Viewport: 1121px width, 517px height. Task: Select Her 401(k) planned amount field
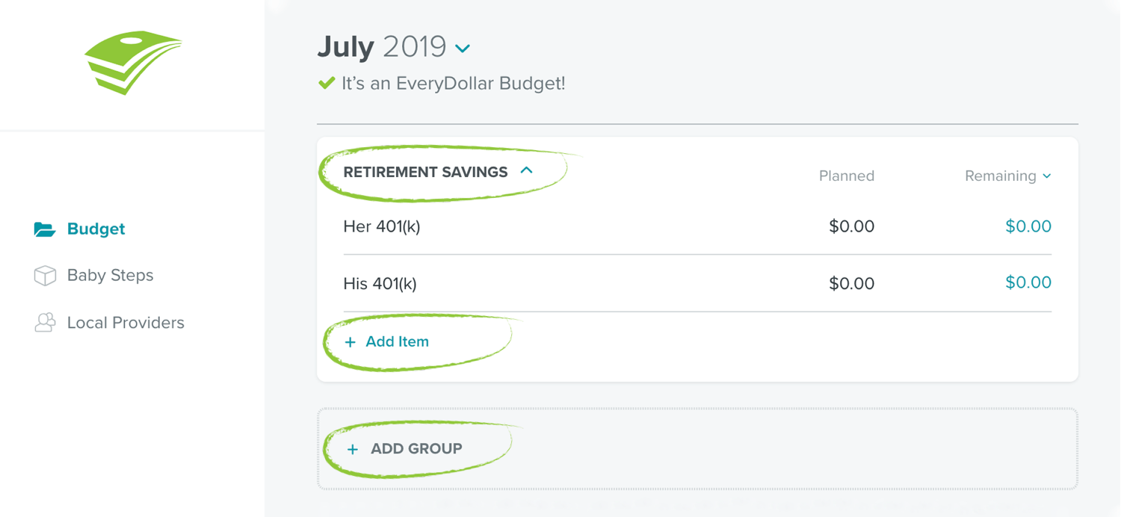tap(851, 226)
